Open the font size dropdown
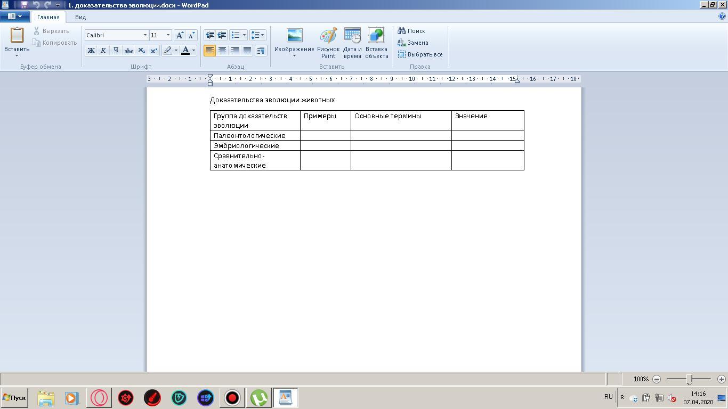 168,35
